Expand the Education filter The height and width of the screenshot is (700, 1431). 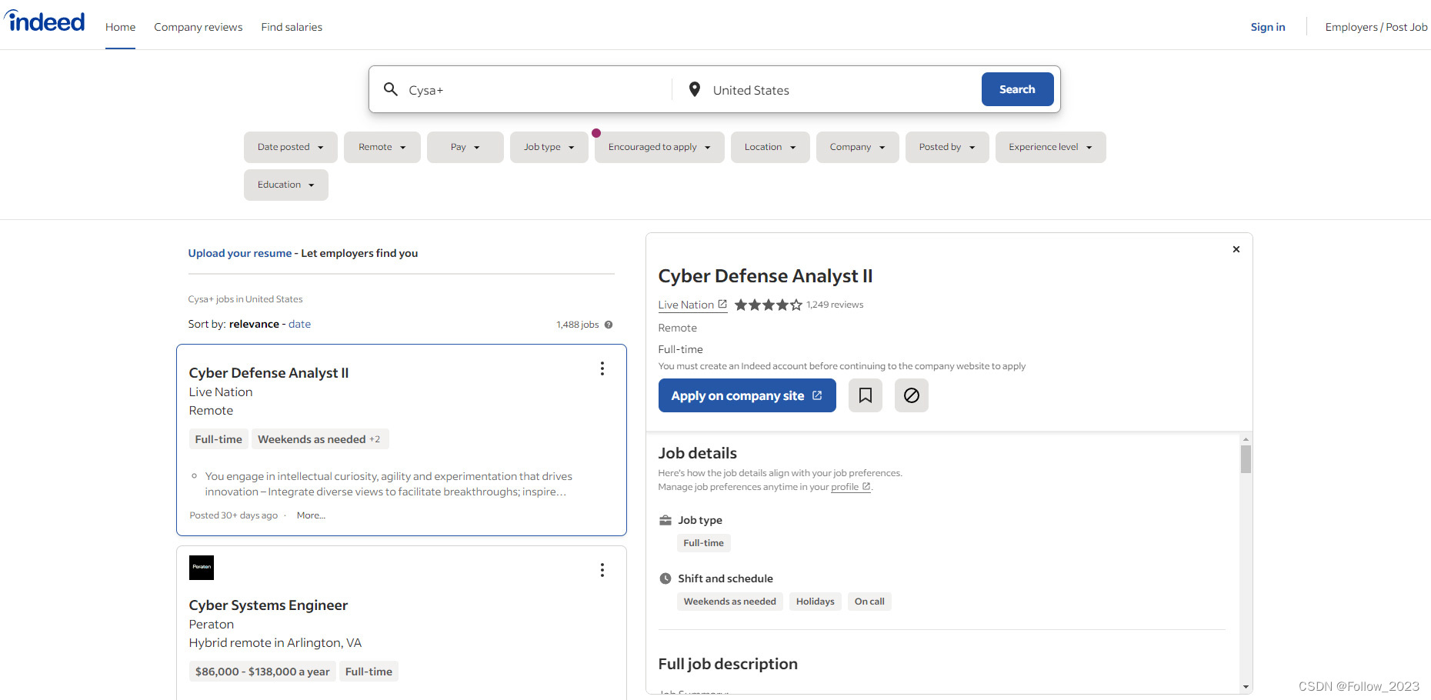286,185
